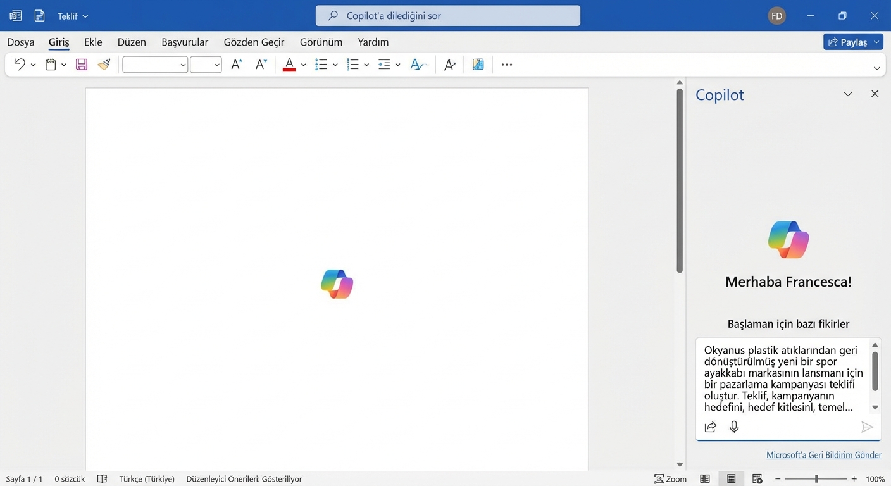Click the Undo arrow icon
The image size is (891, 486).
click(19, 65)
